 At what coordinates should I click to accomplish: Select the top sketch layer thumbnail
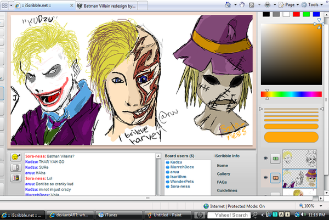(x=299, y=159)
